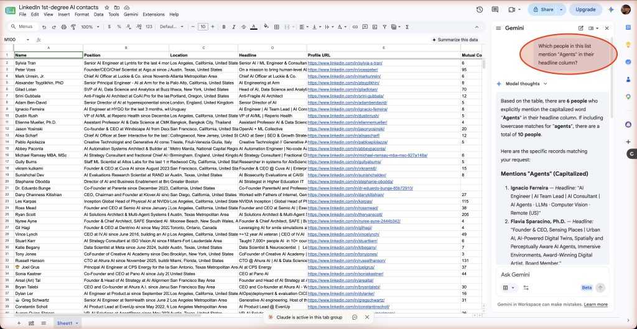Image resolution: width=637 pixels, height=329 pixels.
Task: Activate the paint format tool
Action: (x=73, y=27)
